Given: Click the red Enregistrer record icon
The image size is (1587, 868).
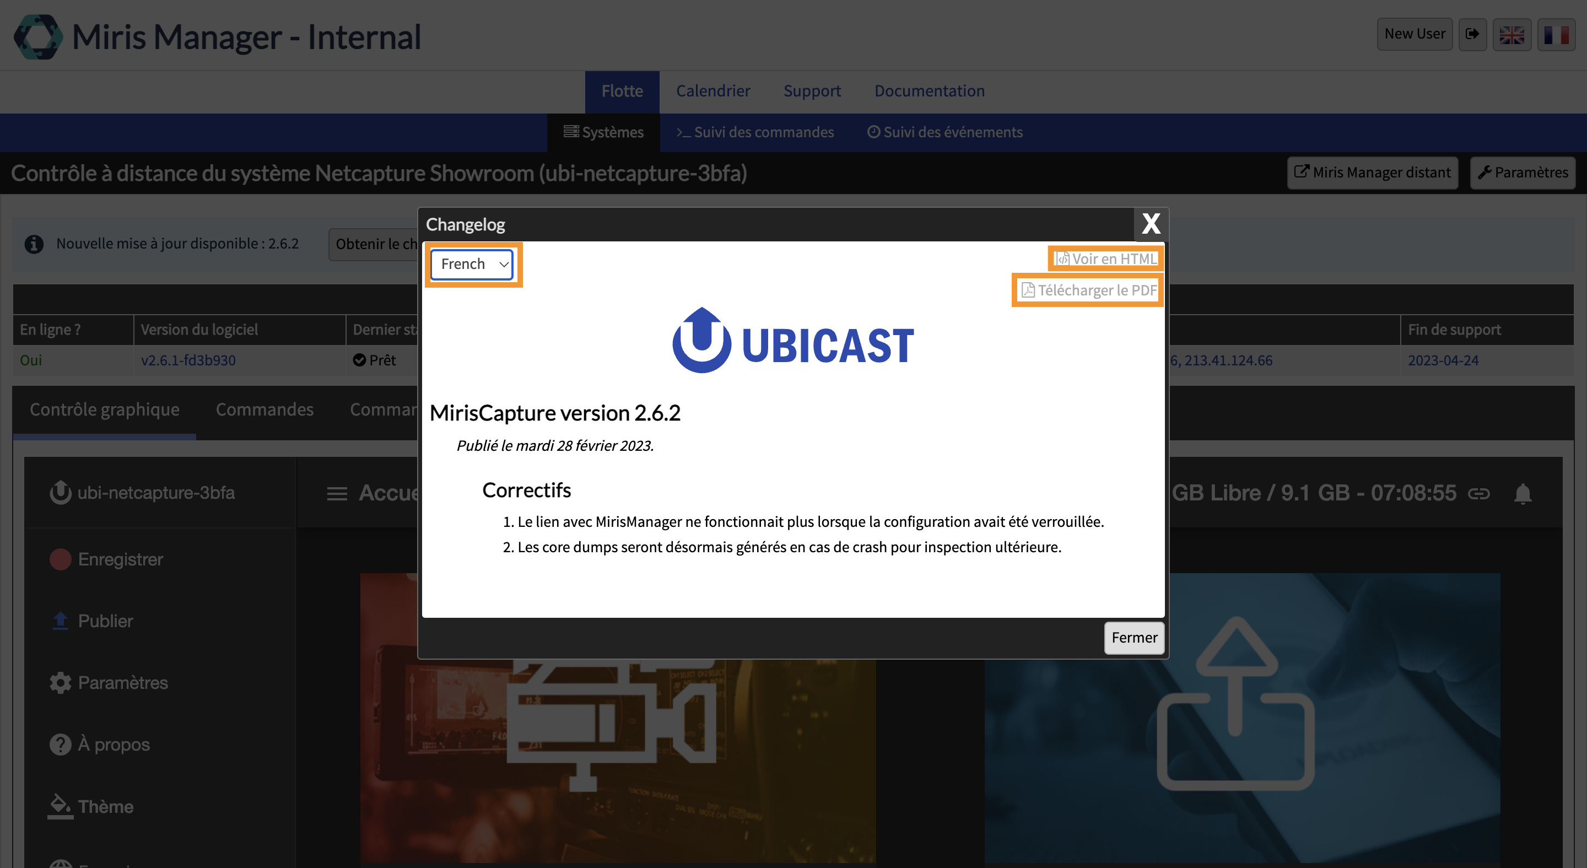Looking at the screenshot, I should click(61, 559).
